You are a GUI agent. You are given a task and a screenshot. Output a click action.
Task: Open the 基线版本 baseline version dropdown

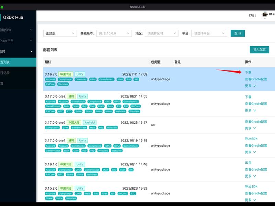click(114, 33)
